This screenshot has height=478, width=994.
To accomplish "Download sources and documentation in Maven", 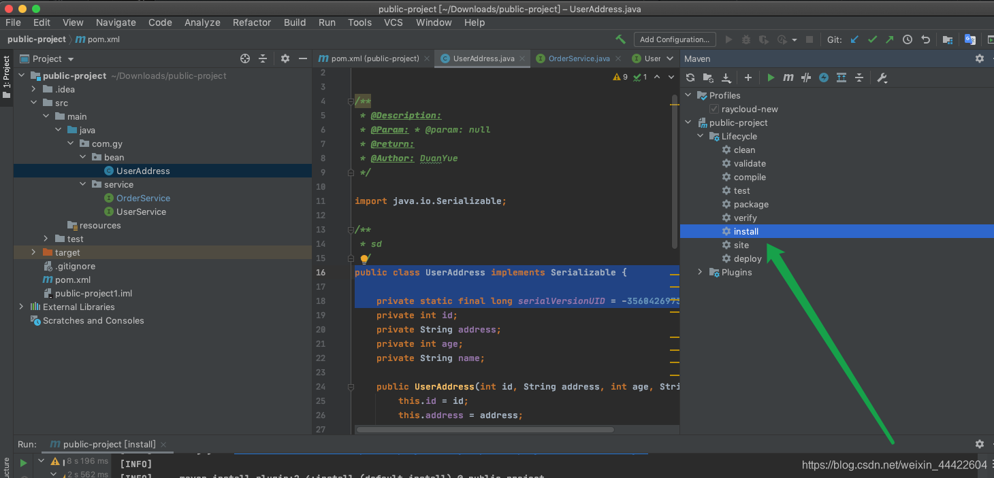I will pyautogui.click(x=726, y=78).
